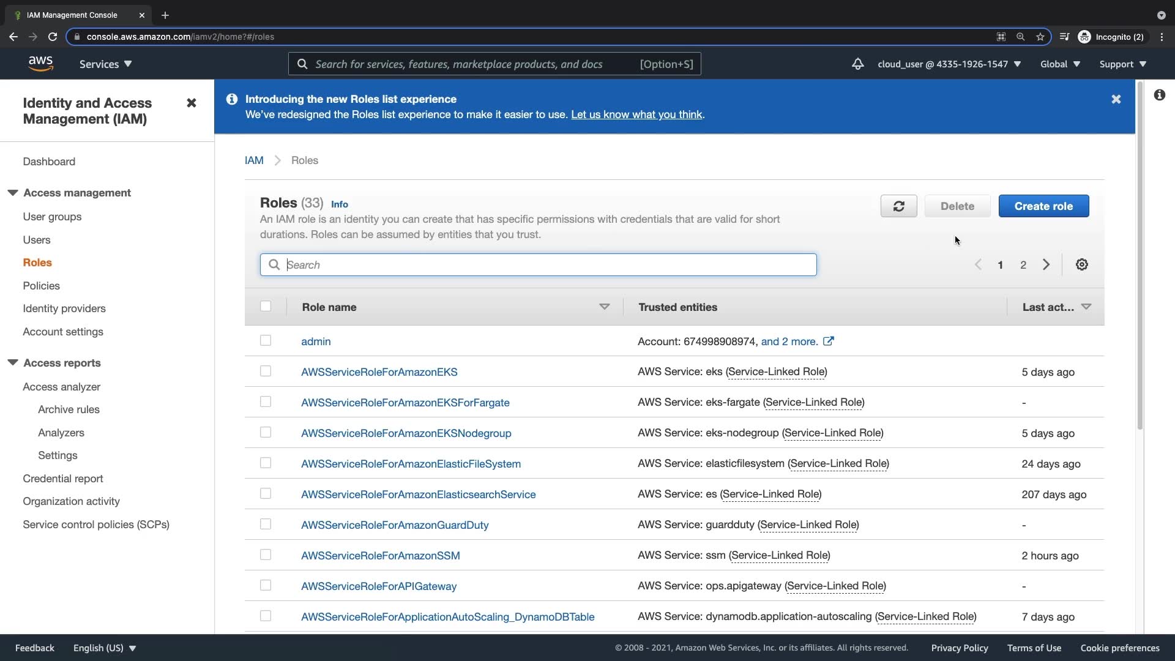Toggle the select-all roles header checkbox
Image resolution: width=1175 pixels, height=661 pixels.
[265, 306]
